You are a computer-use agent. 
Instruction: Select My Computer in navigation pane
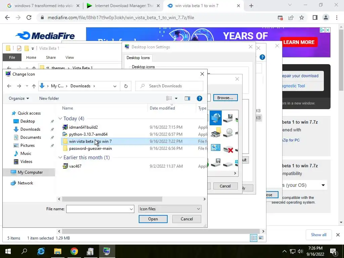(29, 172)
